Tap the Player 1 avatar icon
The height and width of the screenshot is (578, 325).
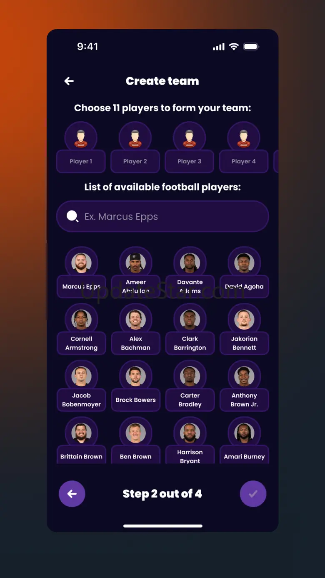81,138
